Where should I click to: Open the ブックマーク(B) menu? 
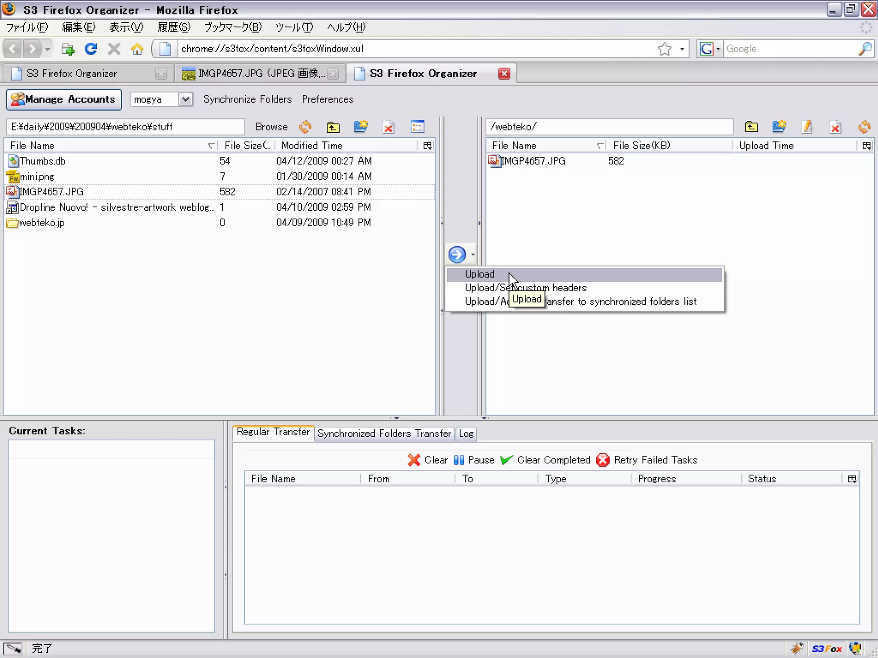(232, 27)
